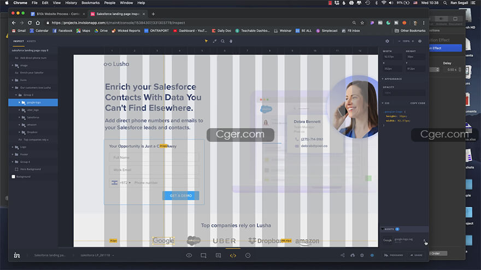
Task: Open a new Chrome tab
Action: pyautogui.click(x=153, y=14)
